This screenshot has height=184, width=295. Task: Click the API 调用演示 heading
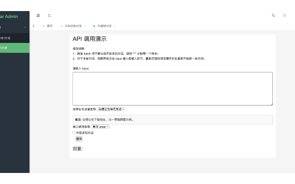90,39
